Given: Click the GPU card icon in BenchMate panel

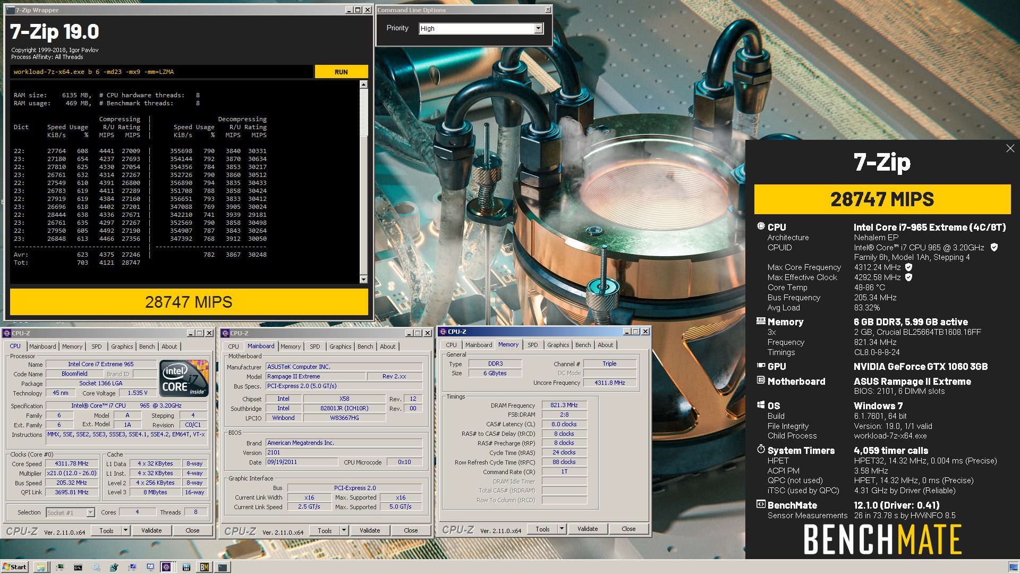Looking at the screenshot, I should (x=761, y=366).
